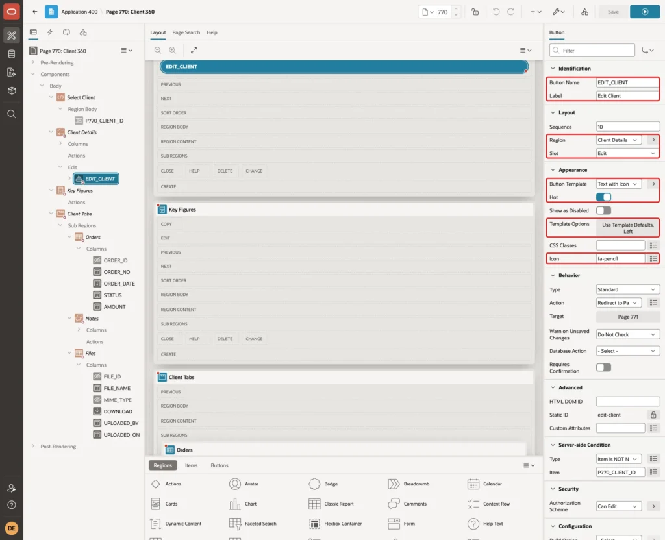Screen dimensions: 665x540
Task: Open the Gallery cube icon in sidebar
Action: tap(12, 90)
